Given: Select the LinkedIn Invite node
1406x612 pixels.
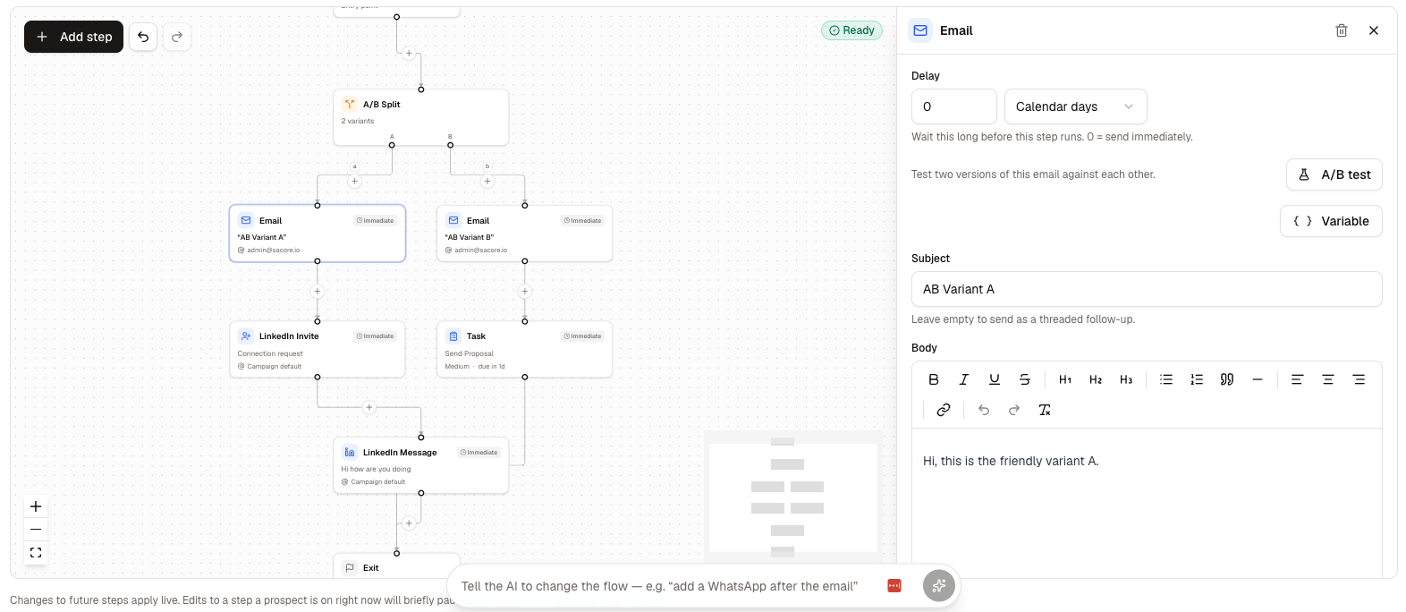Looking at the screenshot, I should (x=318, y=349).
